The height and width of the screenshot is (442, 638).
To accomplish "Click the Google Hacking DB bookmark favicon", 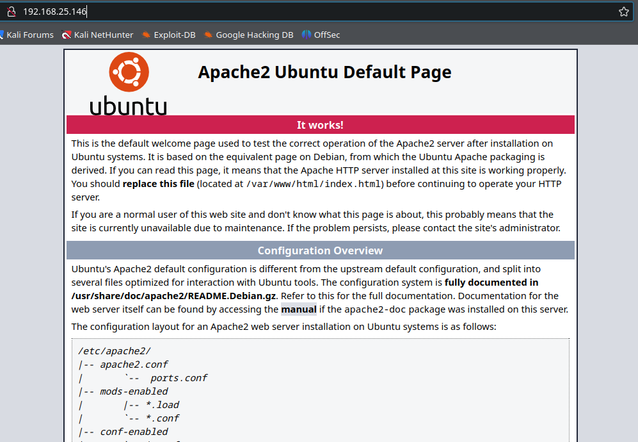I will [x=209, y=35].
